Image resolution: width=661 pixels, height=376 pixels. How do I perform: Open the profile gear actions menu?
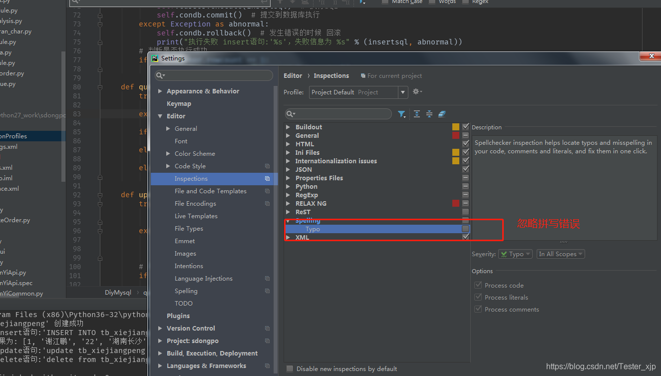417,92
